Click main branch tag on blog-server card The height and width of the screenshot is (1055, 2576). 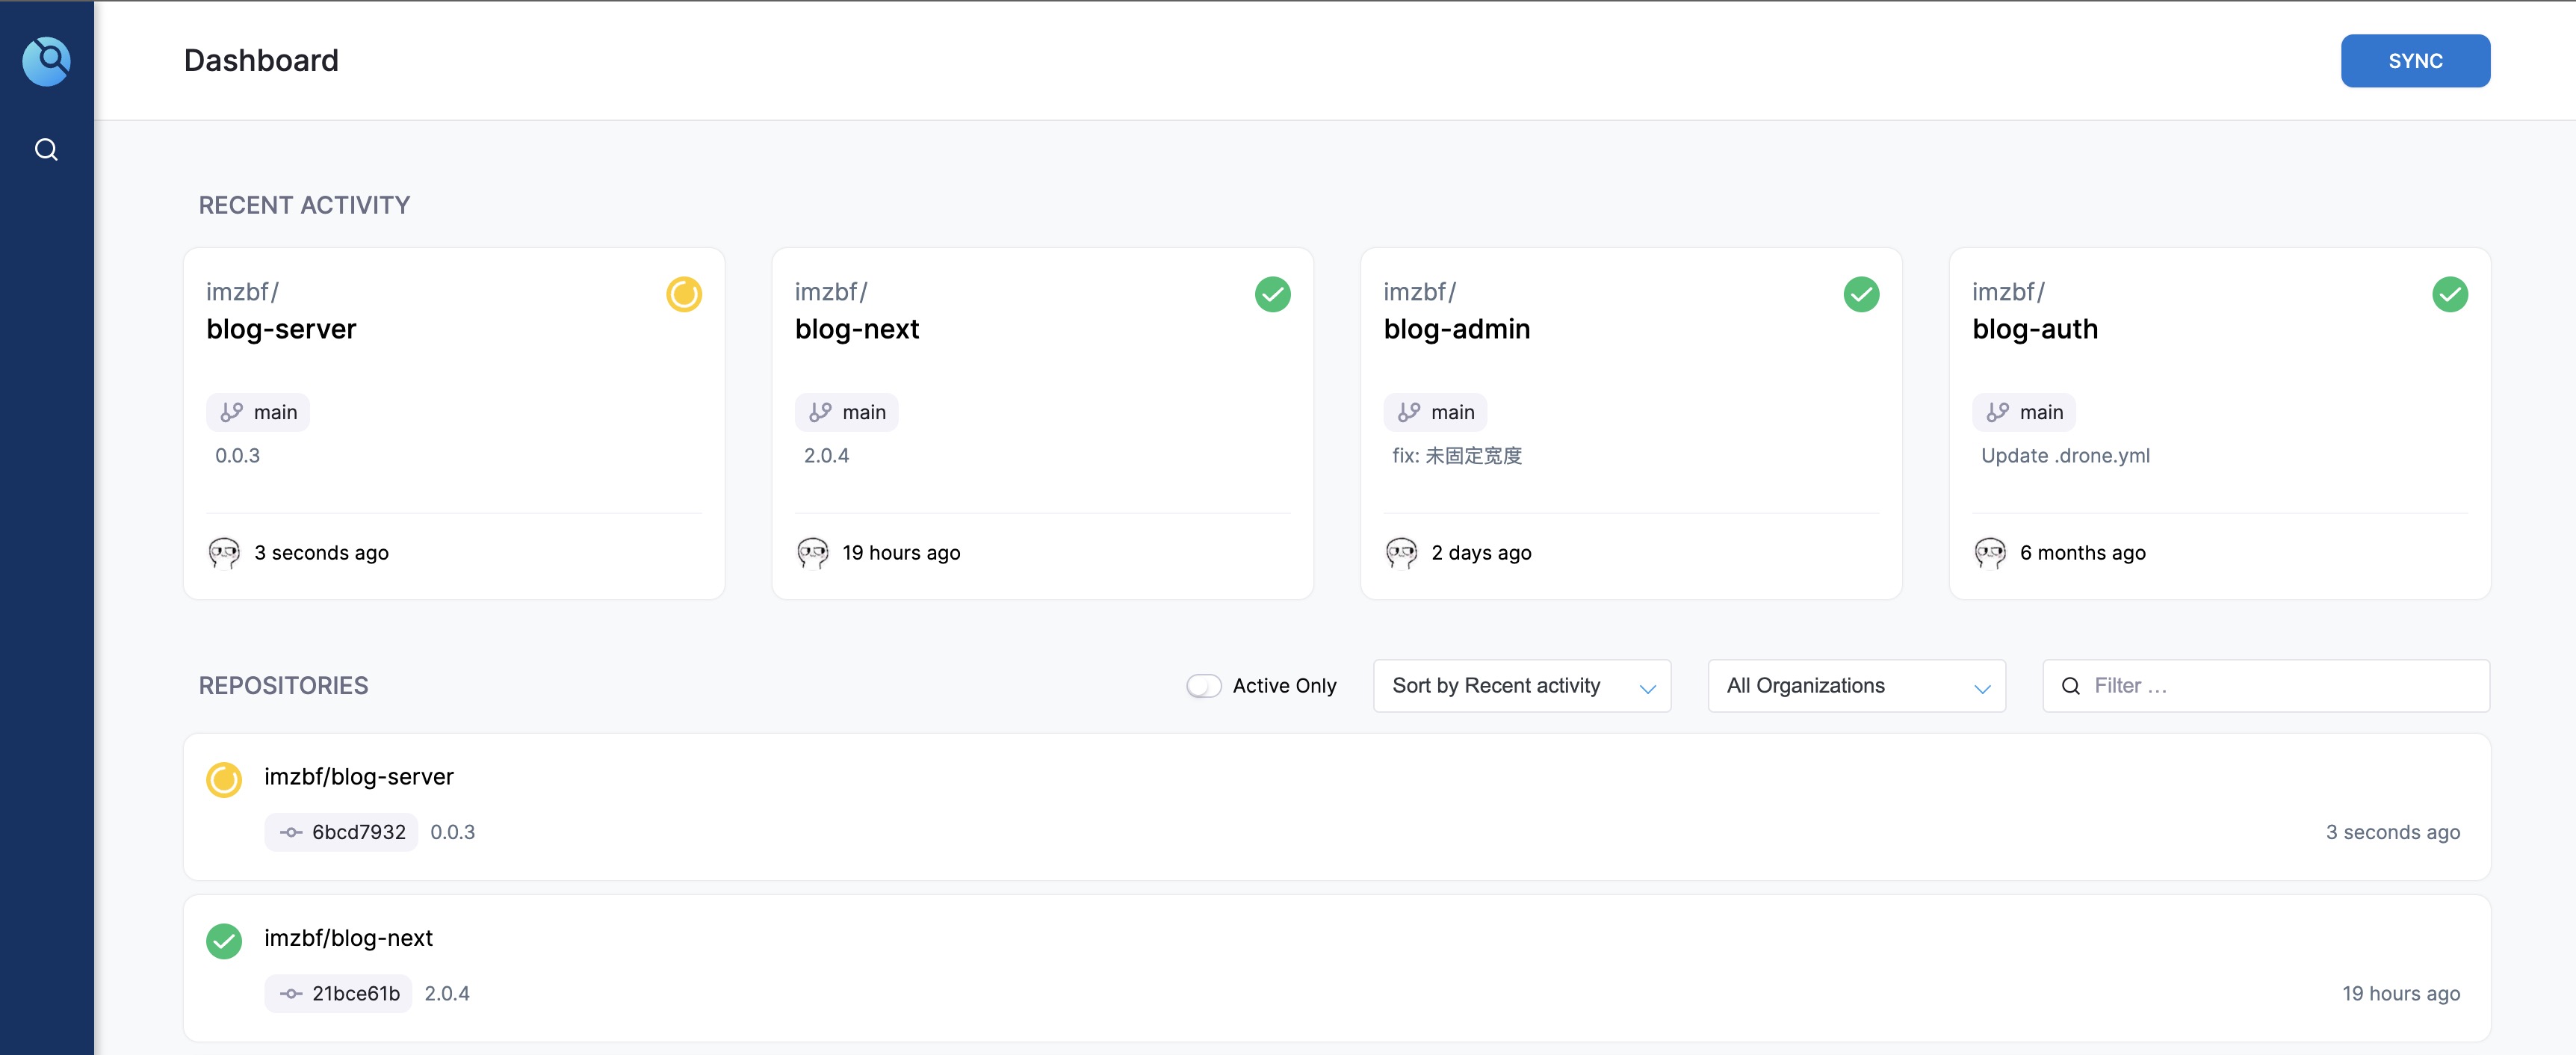pos(258,412)
